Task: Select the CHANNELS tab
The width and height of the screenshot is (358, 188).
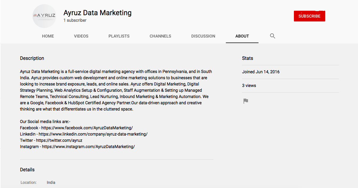Action: click(x=160, y=36)
